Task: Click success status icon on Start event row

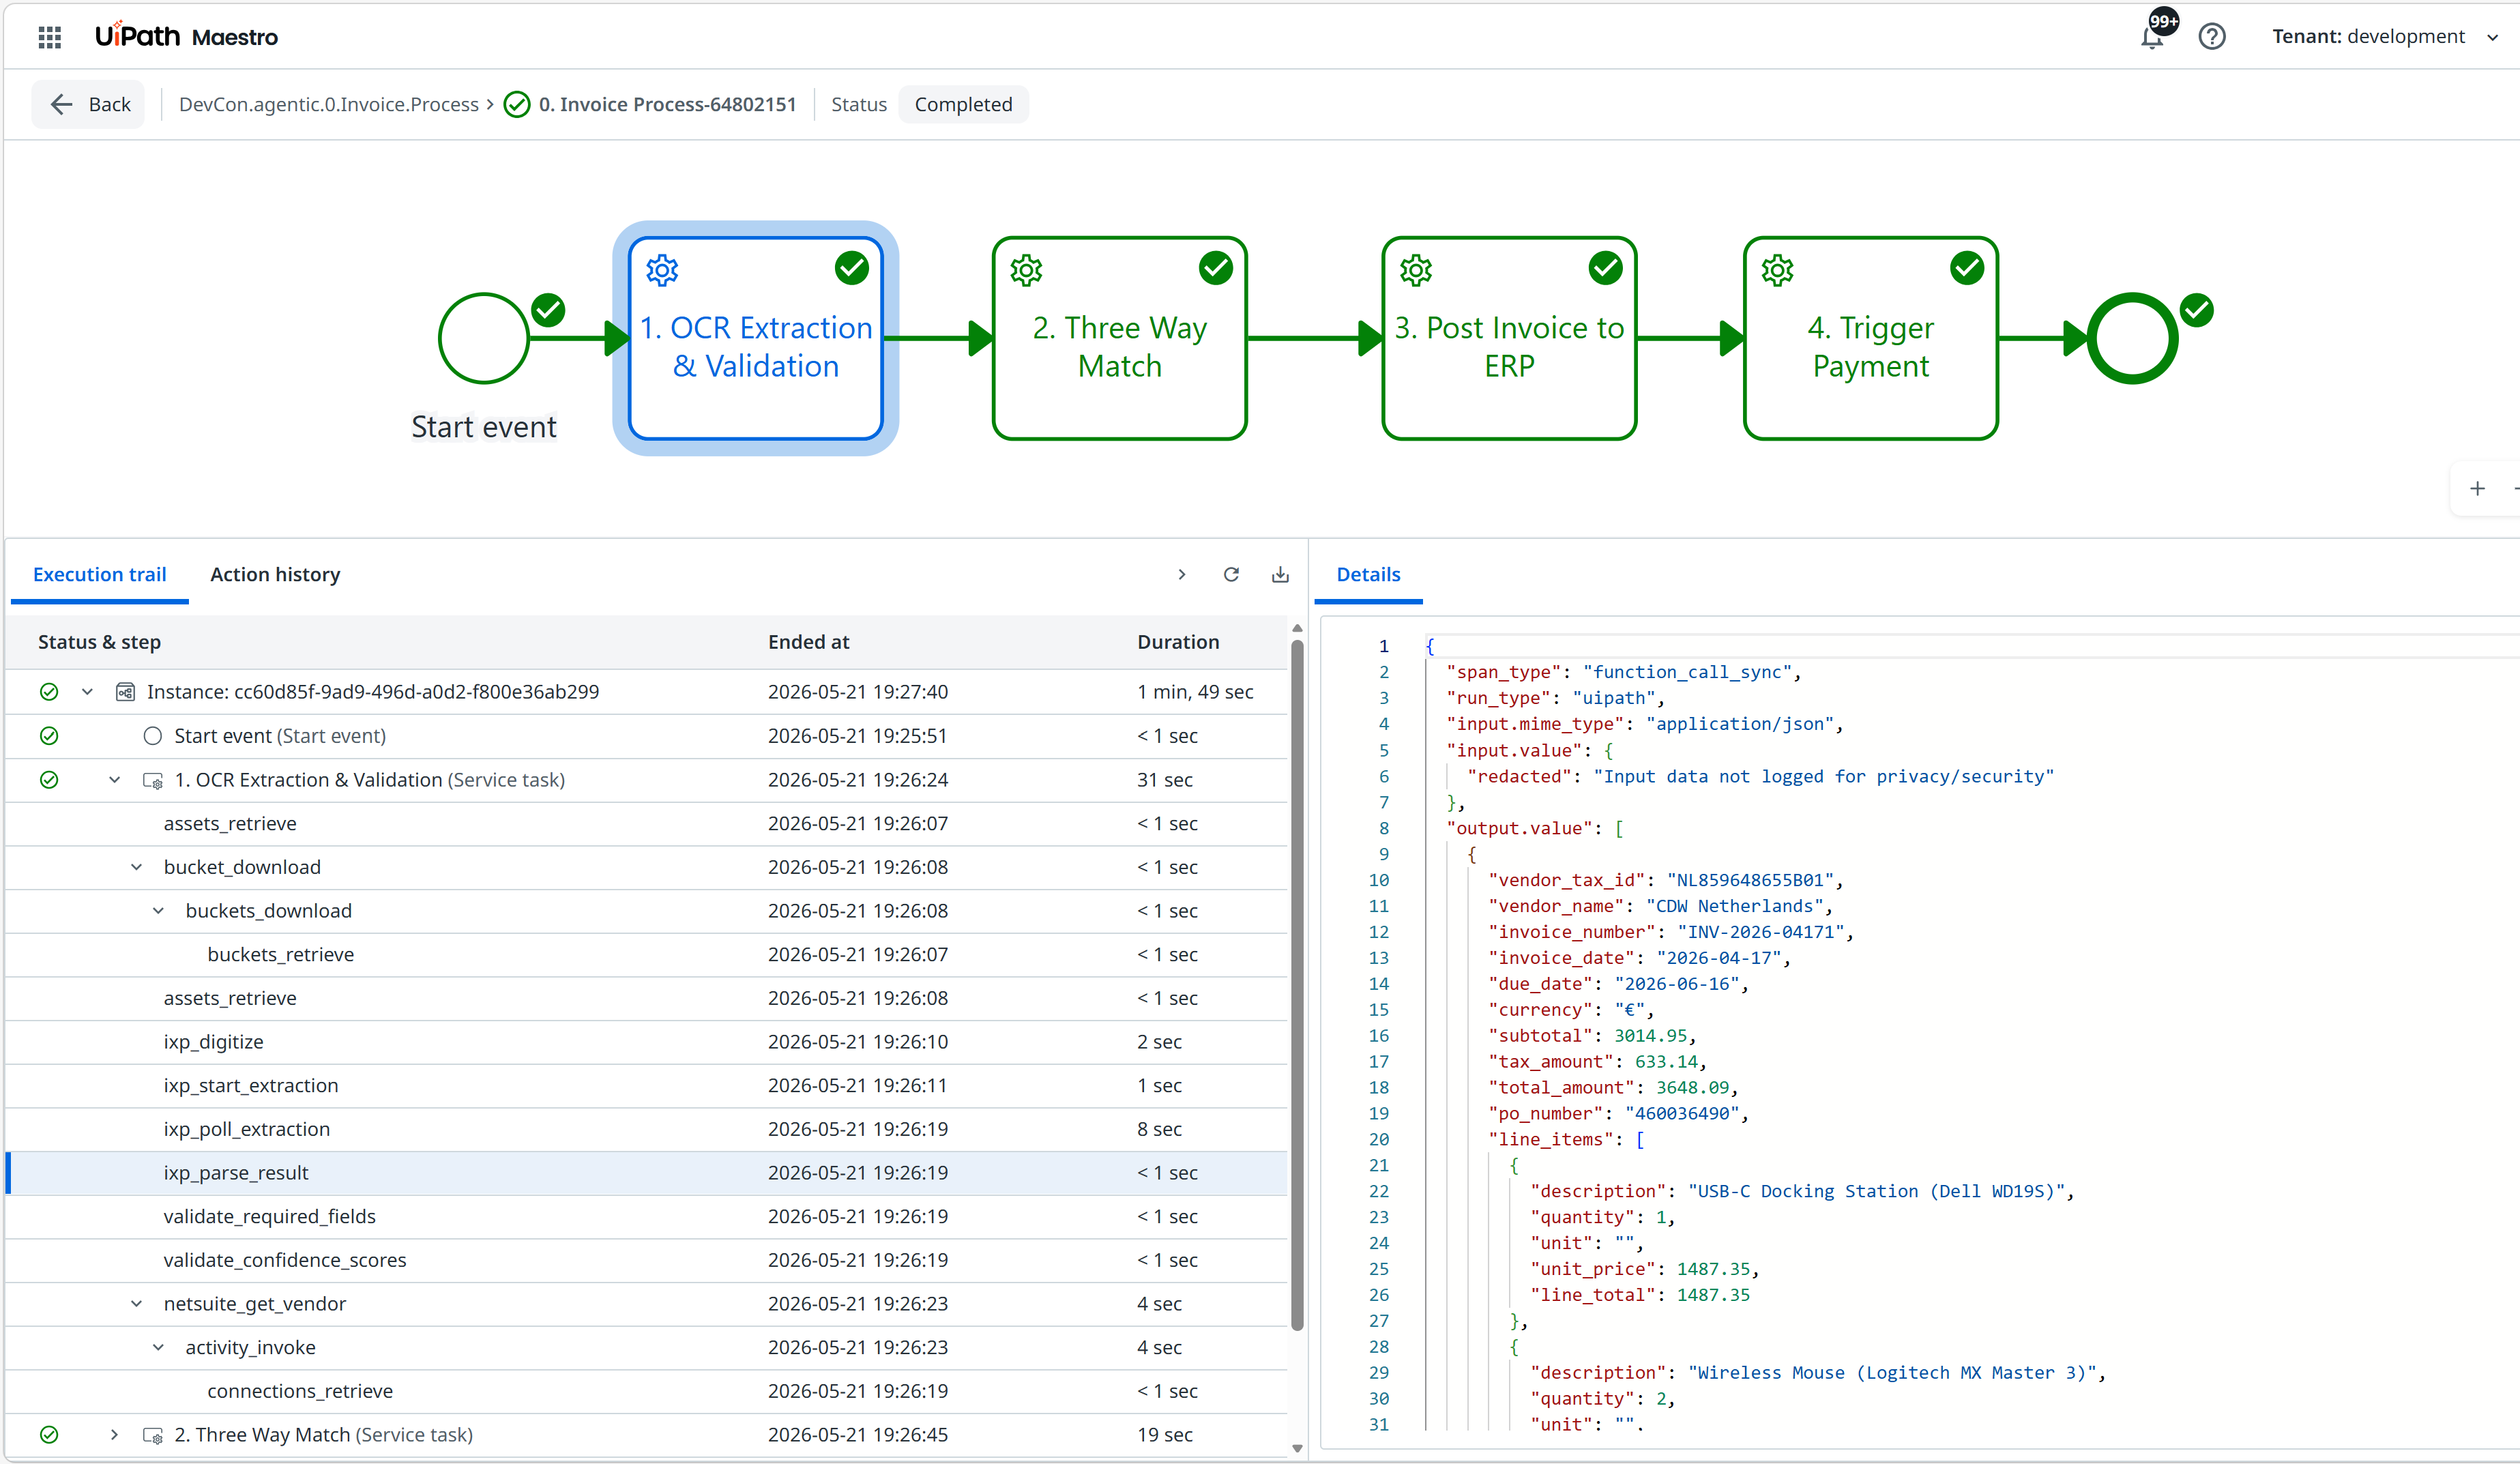Action: (49, 736)
